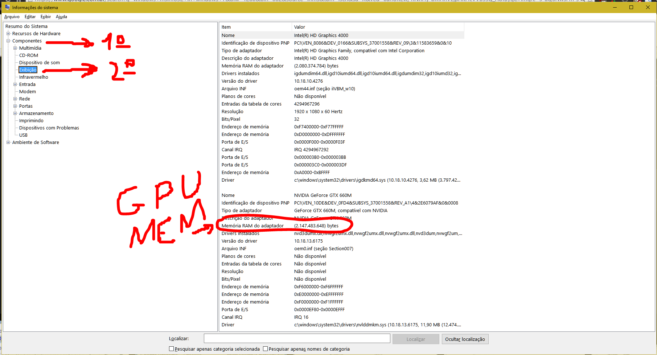
Task: Click the Informações do sistema title bar icon
Action: [x=7, y=7]
